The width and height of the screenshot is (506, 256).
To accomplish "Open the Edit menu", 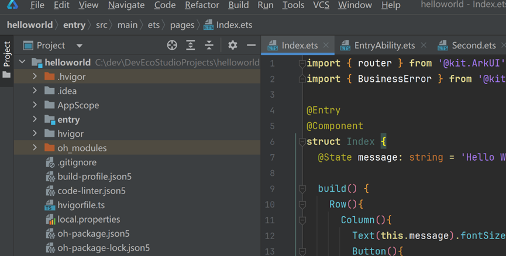I will (61, 5).
